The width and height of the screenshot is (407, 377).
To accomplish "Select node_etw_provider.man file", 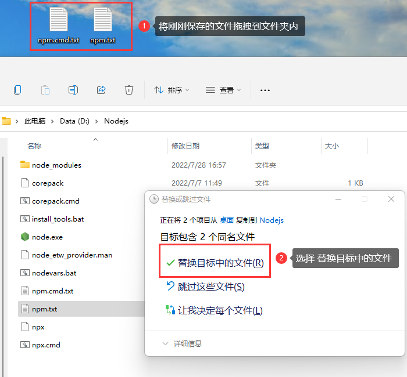I will (72, 255).
